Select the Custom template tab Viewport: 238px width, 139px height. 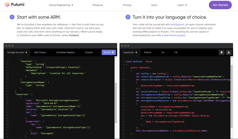coord(89,53)
